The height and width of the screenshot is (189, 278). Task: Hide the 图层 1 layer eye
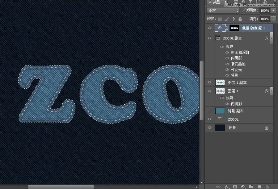click(209, 91)
